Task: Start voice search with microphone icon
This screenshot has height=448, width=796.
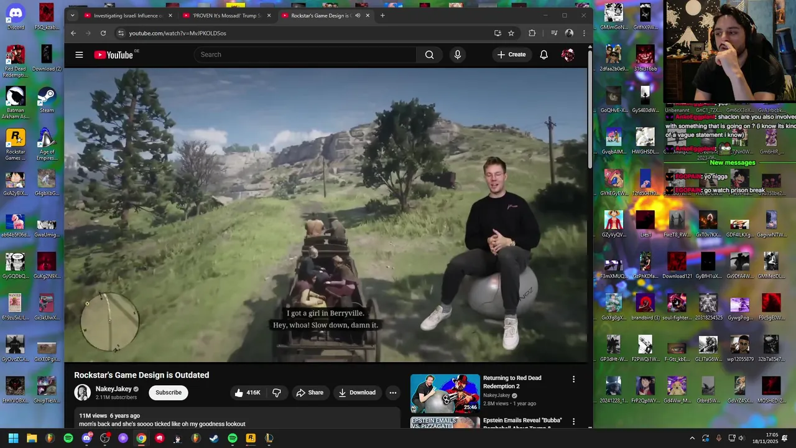Action: click(x=458, y=55)
